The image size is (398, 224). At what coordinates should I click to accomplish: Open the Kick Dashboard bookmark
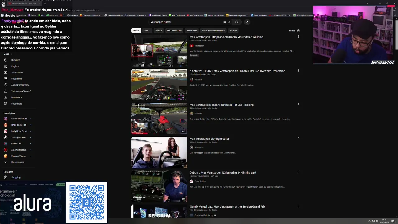[177, 15]
